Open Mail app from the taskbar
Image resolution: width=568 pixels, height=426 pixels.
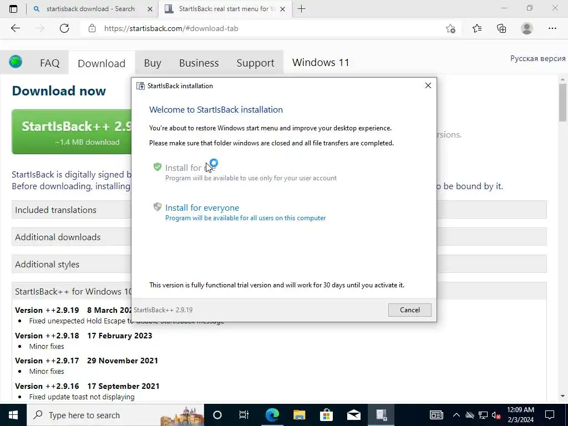pos(353,415)
